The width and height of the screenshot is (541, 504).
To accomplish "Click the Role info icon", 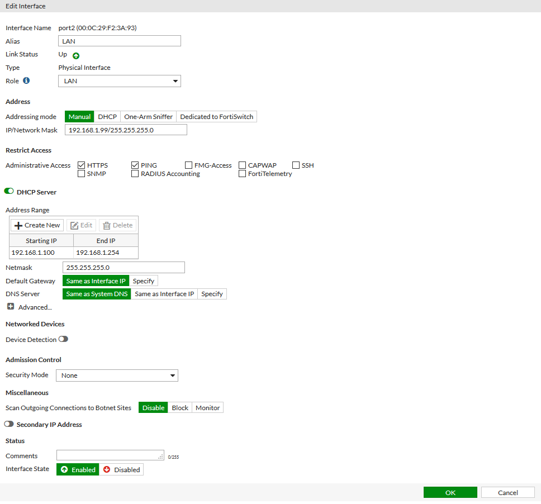I will point(26,80).
